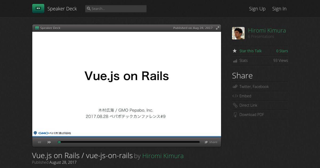Viewport: 320px width, 168px height.
Task: Open the Stats entry
Action: tap(243, 61)
